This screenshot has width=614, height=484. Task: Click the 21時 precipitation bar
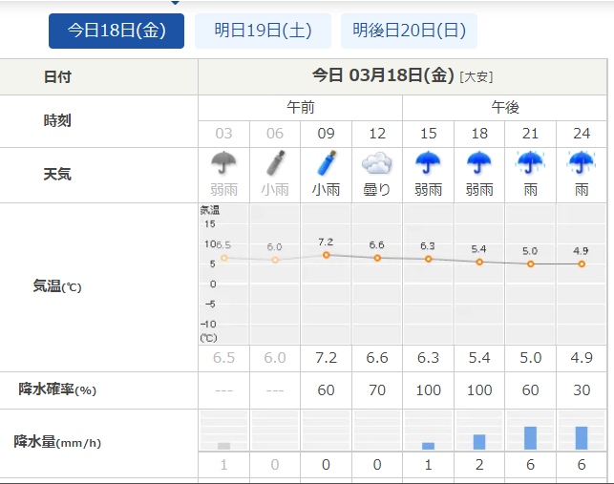[531, 437]
